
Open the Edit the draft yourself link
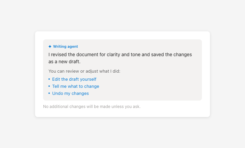pyautogui.click(x=74, y=79)
